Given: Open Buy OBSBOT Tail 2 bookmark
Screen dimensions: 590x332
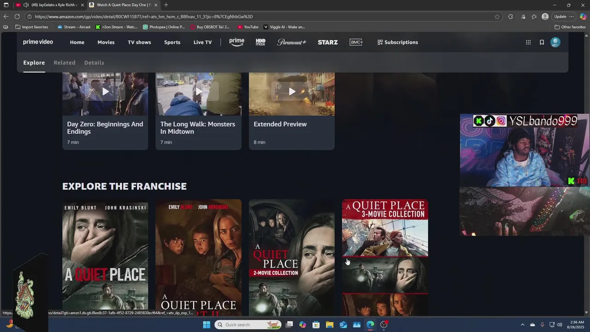Looking at the screenshot, I should [x=210, y=27].
